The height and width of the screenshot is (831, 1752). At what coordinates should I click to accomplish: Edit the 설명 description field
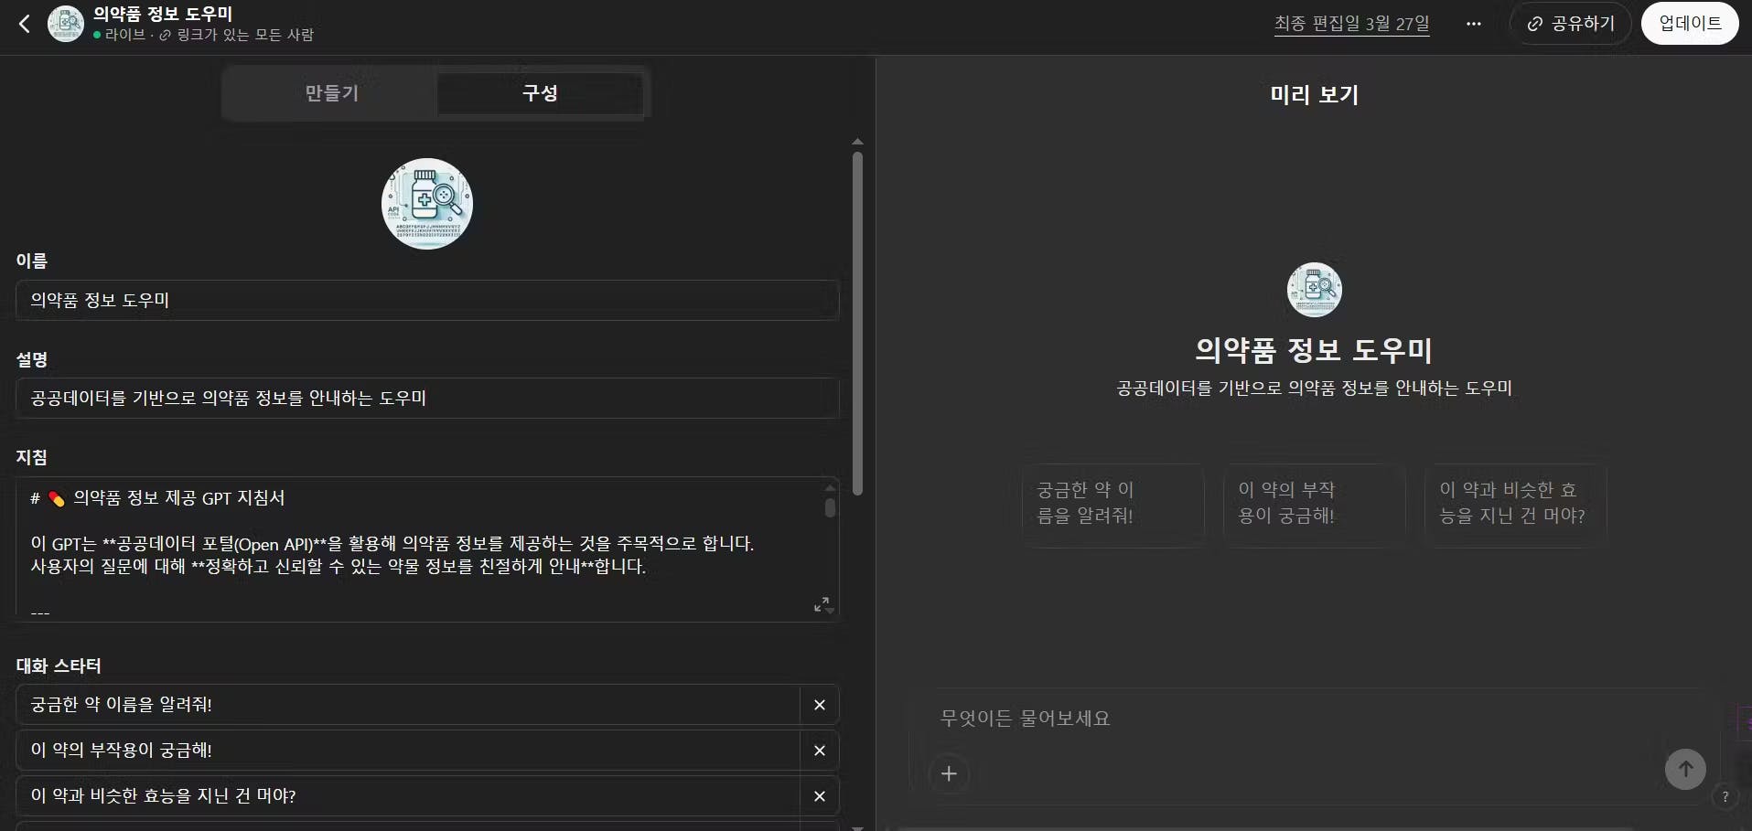pyautogui.click(x=427, y=398)
